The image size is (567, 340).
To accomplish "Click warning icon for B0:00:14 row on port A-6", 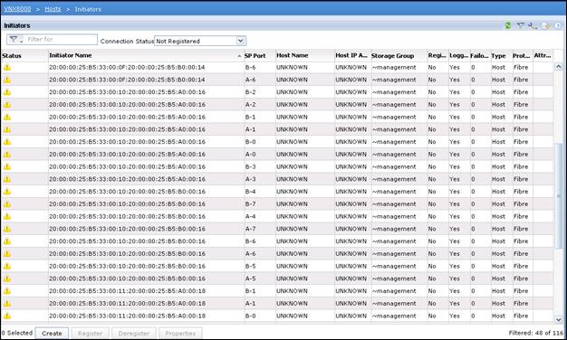I will (7, 80).
